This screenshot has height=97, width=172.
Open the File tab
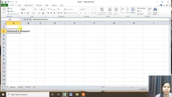click(5, 5)
